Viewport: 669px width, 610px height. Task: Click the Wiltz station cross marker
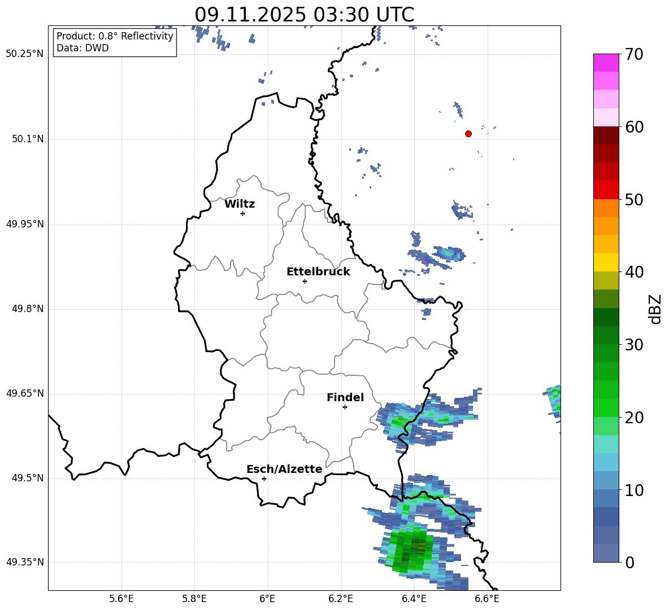coord(242,213)
